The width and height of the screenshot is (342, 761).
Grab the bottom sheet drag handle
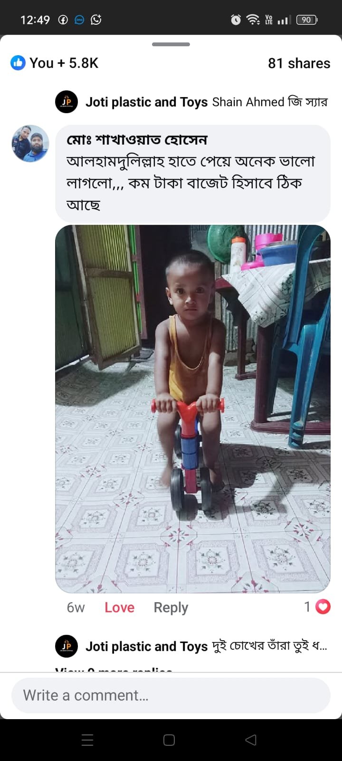pyautogui.click(x=171, y=44)
